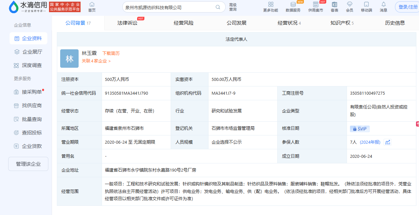This screenshot has width=419, height=215.
Task: Click the insured headcount trend chart icon
Action: tap(388, 142)
